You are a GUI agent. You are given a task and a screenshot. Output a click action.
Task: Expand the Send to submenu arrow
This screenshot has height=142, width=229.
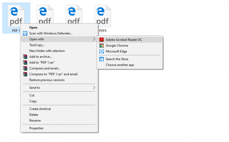pos(94,88)
